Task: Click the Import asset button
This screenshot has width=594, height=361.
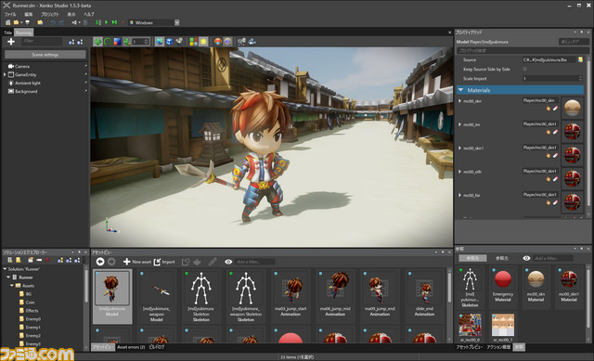Action: [x=164, y=262]
